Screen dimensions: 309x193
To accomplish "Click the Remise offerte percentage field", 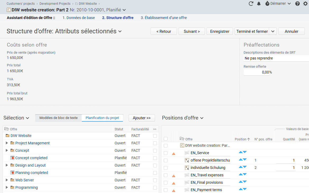I will point(257,72).
